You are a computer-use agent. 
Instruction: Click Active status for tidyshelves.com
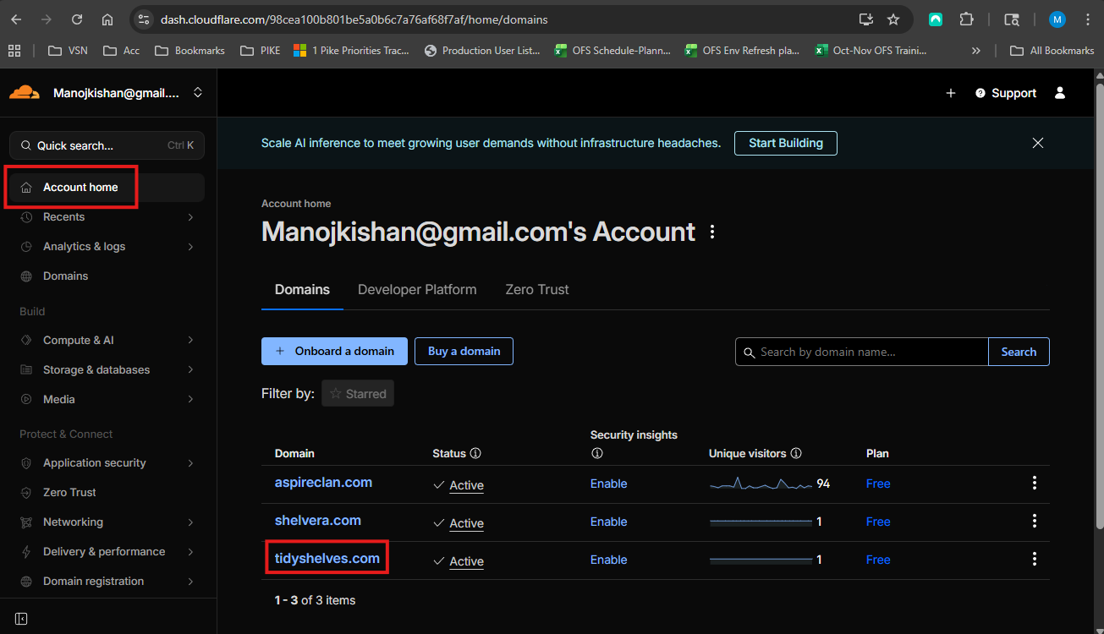(x=466, y=561)
